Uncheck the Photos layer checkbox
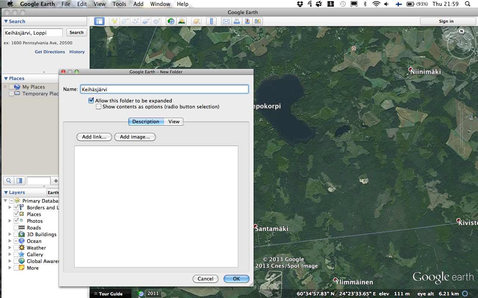 pyautogui.click(x=16, y=221)
